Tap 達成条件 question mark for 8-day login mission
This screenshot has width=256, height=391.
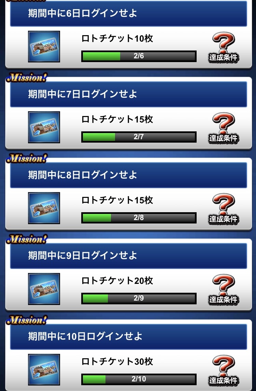tap(223, 209)
